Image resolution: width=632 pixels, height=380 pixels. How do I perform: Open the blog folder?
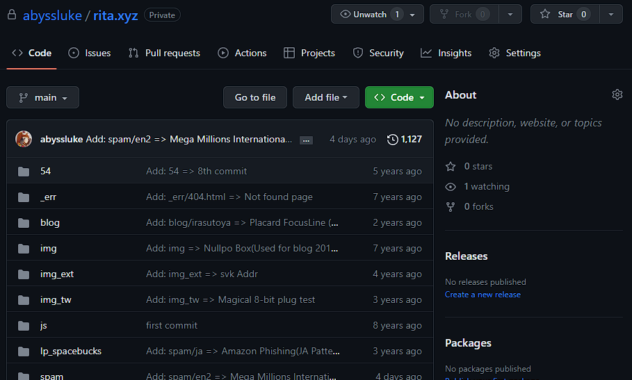pyautogui.click(x=50, y=222)
